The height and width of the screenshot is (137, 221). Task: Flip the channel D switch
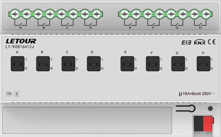(x=94, y=64)
